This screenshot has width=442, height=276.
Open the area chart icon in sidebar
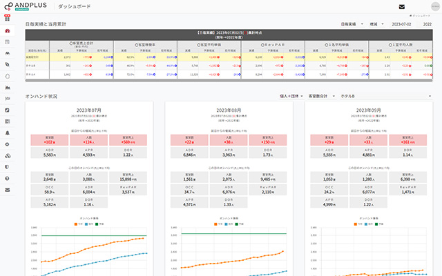click(8, 88)
